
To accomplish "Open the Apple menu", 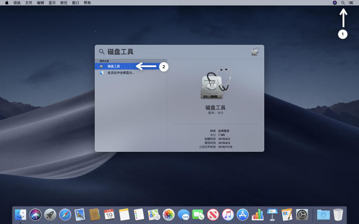I will click(x=6, y=3).
